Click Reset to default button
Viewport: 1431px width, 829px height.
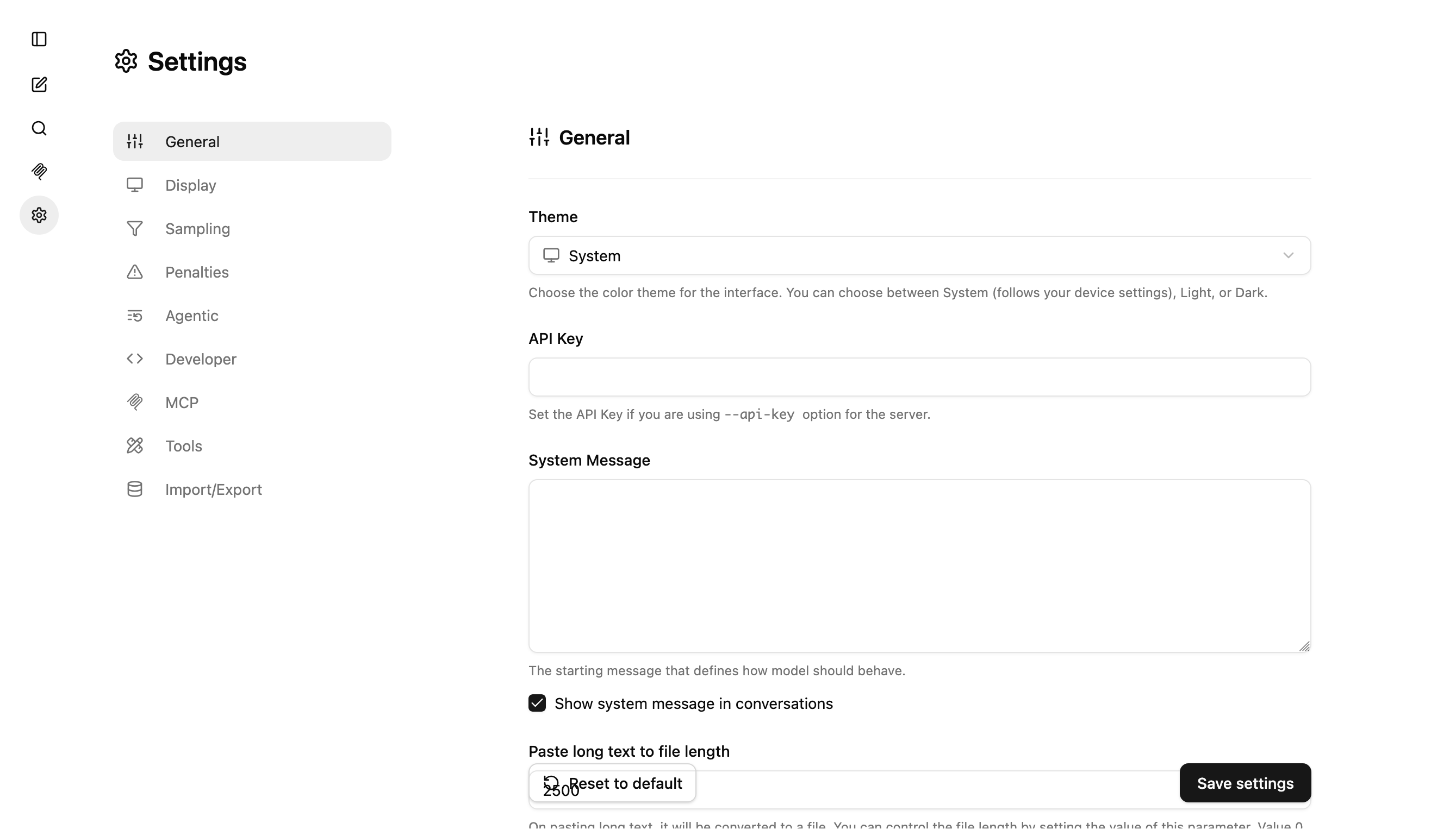612,783
